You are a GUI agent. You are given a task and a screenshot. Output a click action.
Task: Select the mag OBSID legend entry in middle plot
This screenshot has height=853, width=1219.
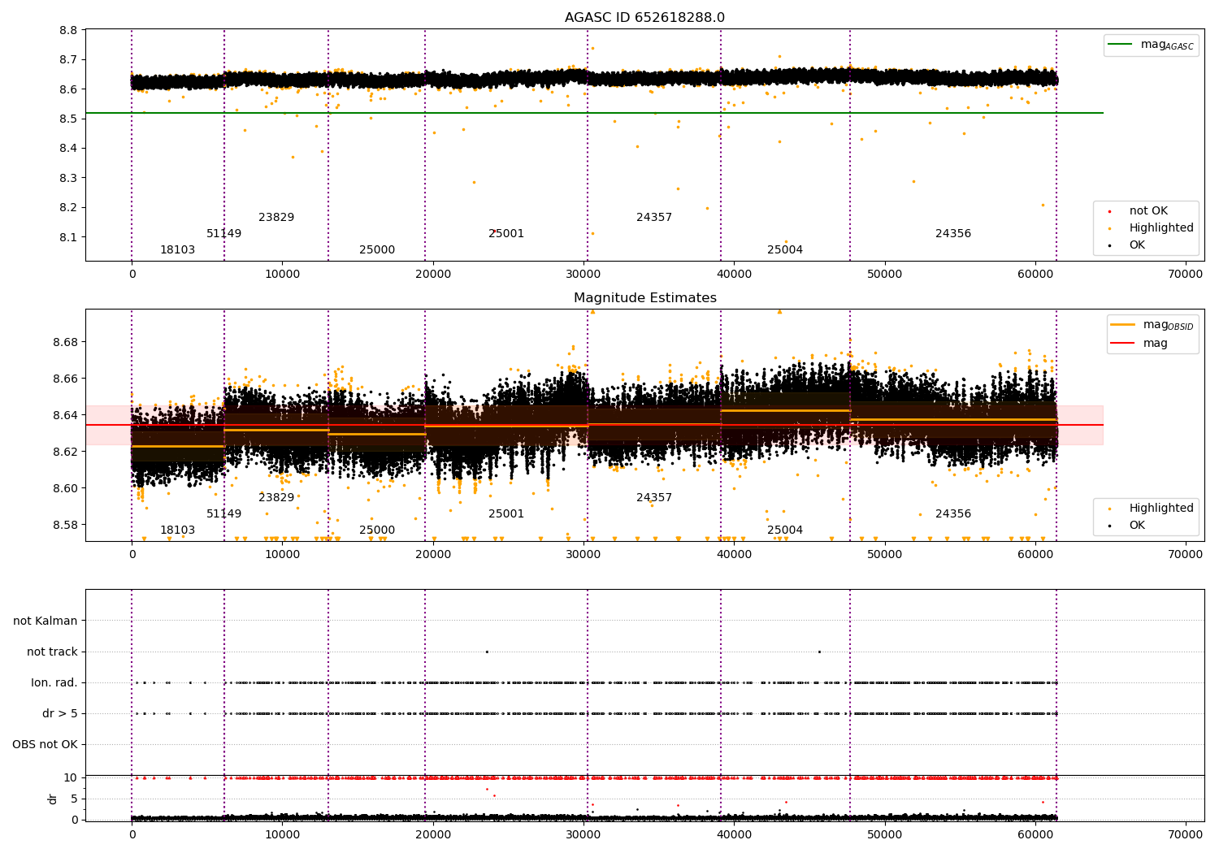(x=1152, y=325)
